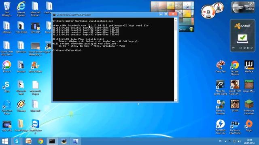Maximize the cmd.exe window
The image size is (259, 145).
point(166,14)
